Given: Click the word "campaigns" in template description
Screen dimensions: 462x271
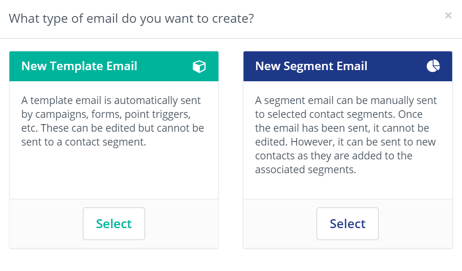Looking at the screenshot, I should 58,115.
